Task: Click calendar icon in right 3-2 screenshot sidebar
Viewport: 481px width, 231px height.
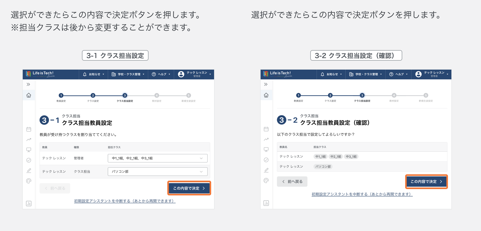Action: [x=266, y=129]
